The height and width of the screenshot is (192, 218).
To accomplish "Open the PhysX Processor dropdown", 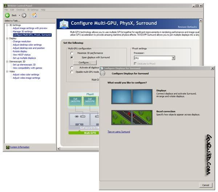I will tap(173, 58).
